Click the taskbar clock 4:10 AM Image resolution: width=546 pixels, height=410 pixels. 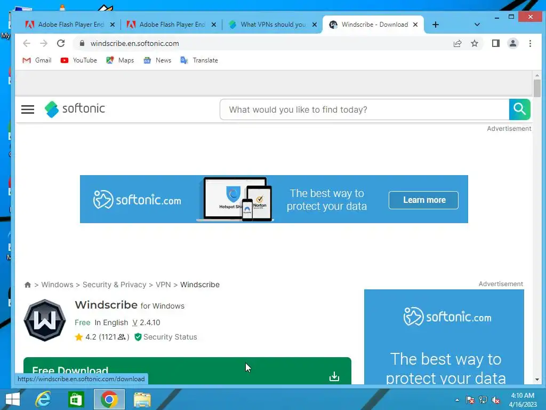523,400
